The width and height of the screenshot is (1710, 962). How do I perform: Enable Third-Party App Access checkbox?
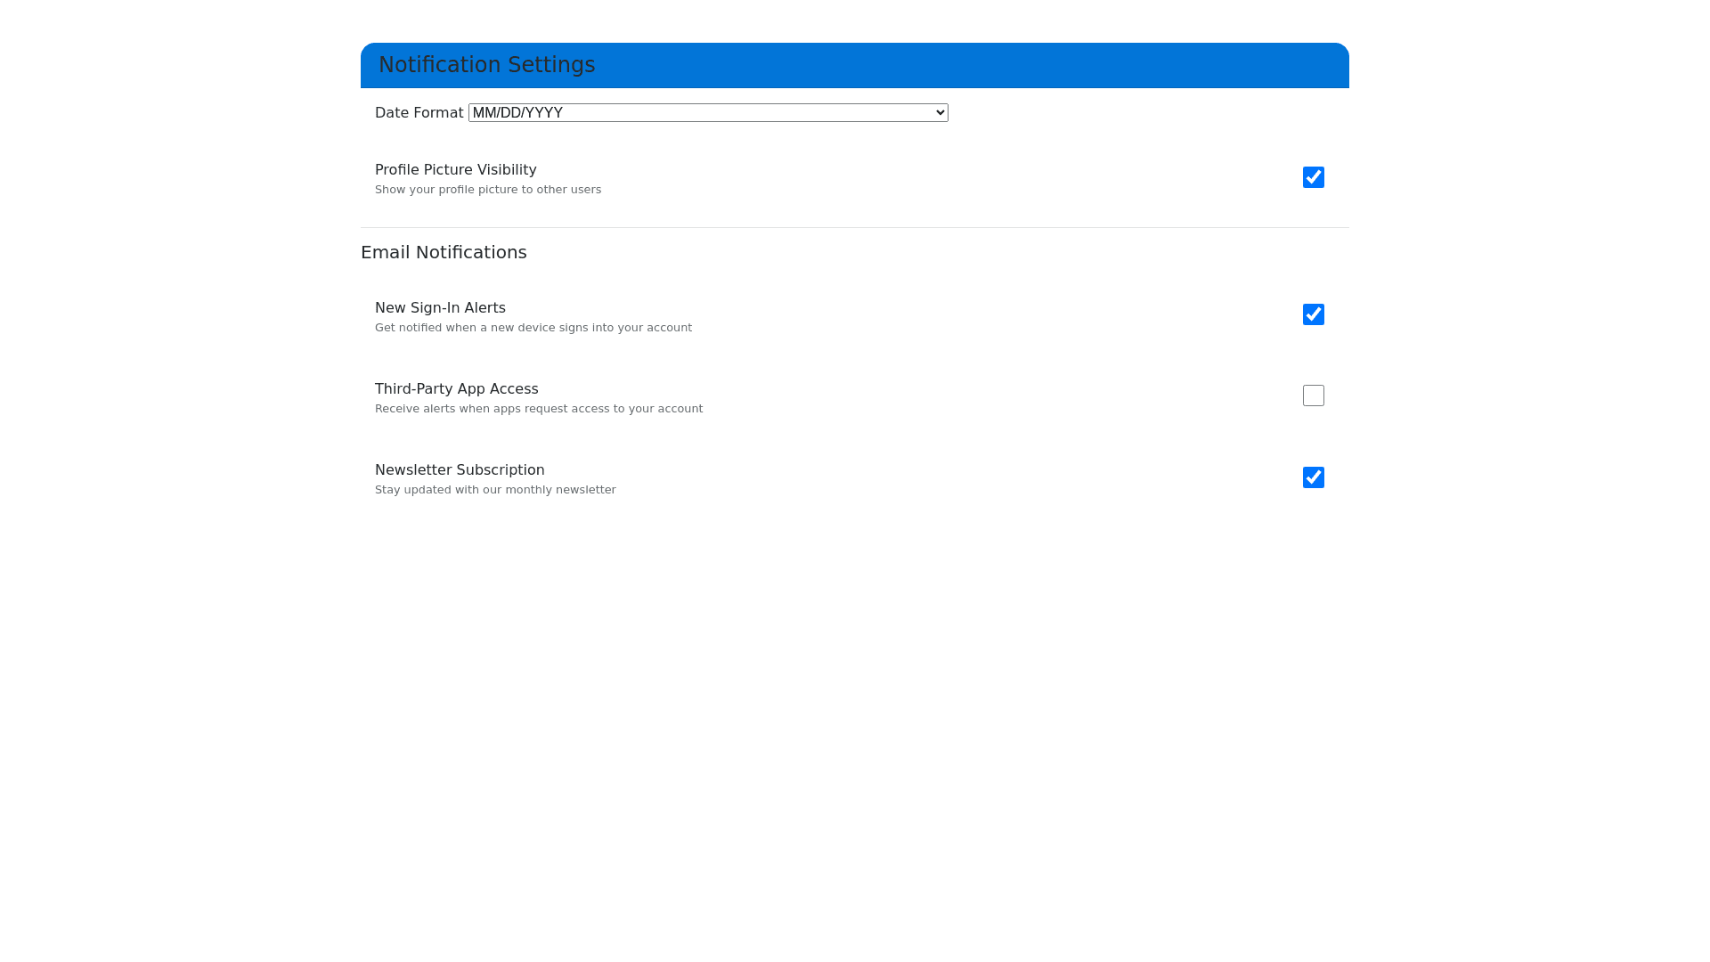[x=1314, y=395]
